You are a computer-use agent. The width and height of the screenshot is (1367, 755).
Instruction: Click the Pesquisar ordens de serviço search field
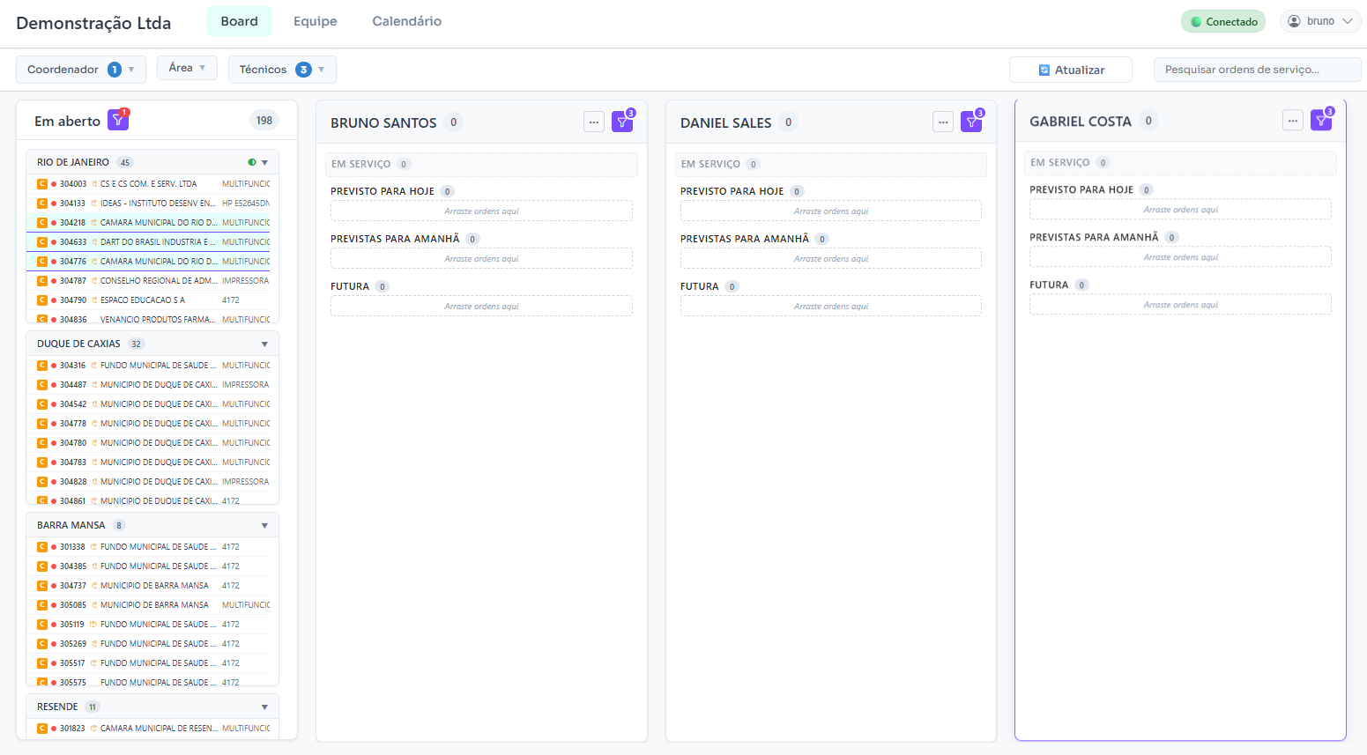[1257, 69]
